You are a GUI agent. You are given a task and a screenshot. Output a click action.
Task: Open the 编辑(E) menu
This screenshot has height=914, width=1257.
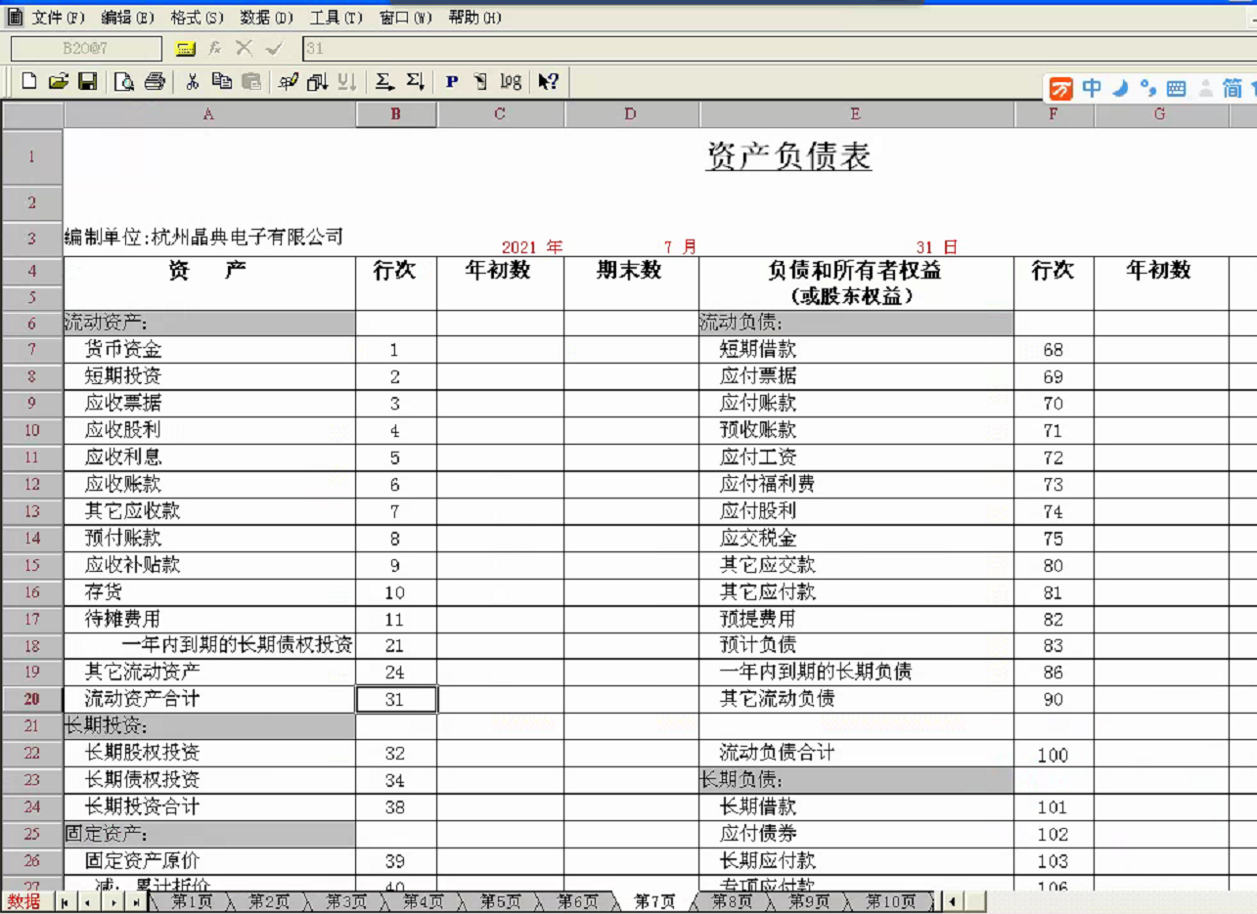coord(127,19)
